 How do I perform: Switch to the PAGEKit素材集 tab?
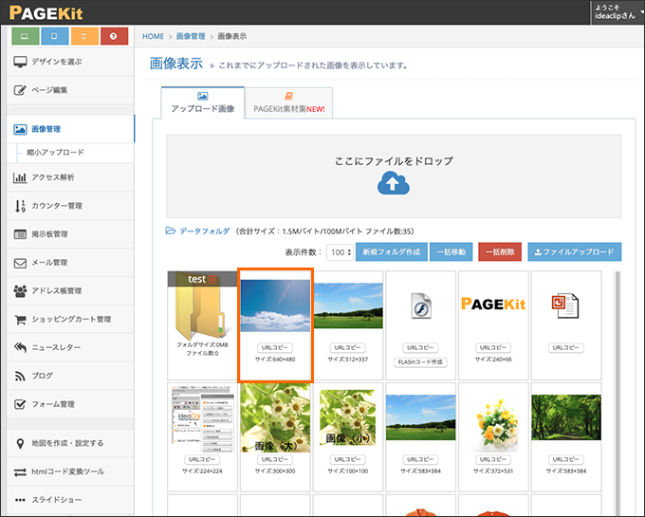click(288, 102)
